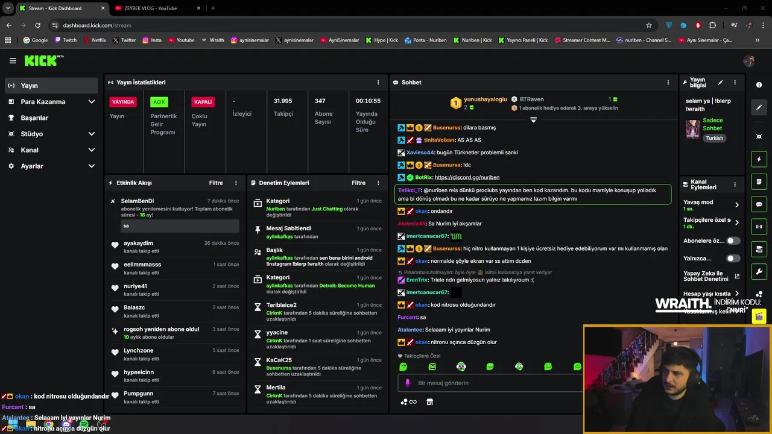Open the stream info icon in right sidebar
The image size is (772, 434).
[759, 85]
